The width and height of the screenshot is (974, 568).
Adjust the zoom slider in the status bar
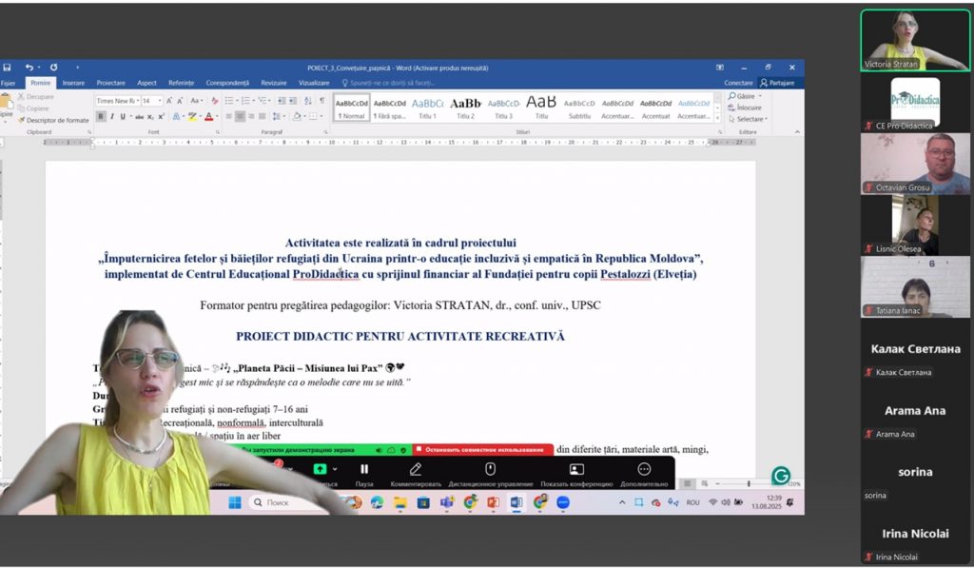tap(749, 483)
